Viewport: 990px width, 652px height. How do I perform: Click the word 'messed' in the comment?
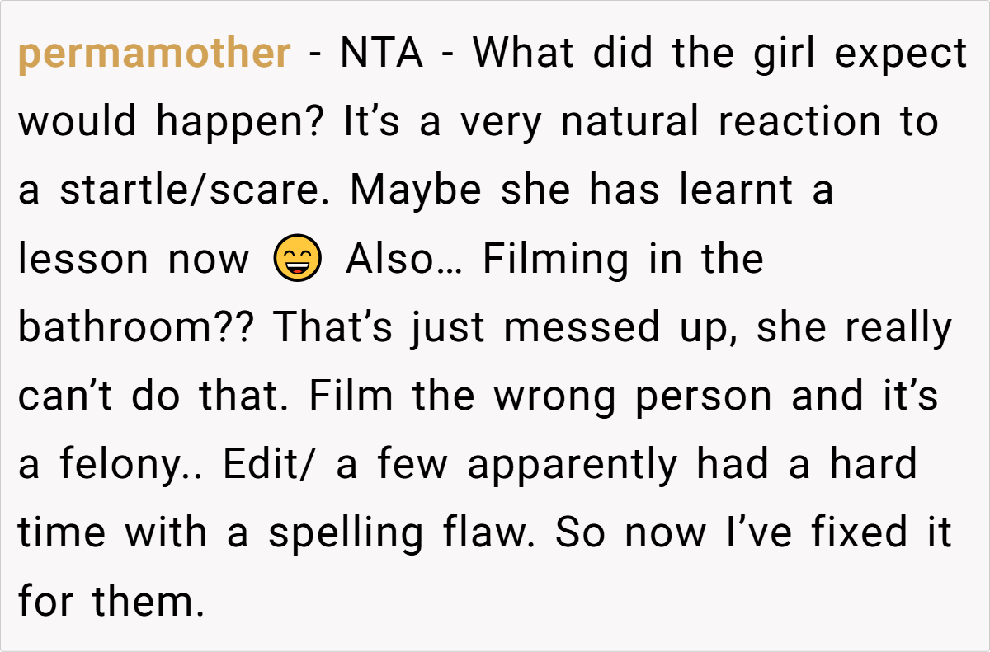(x=582, y=328)
